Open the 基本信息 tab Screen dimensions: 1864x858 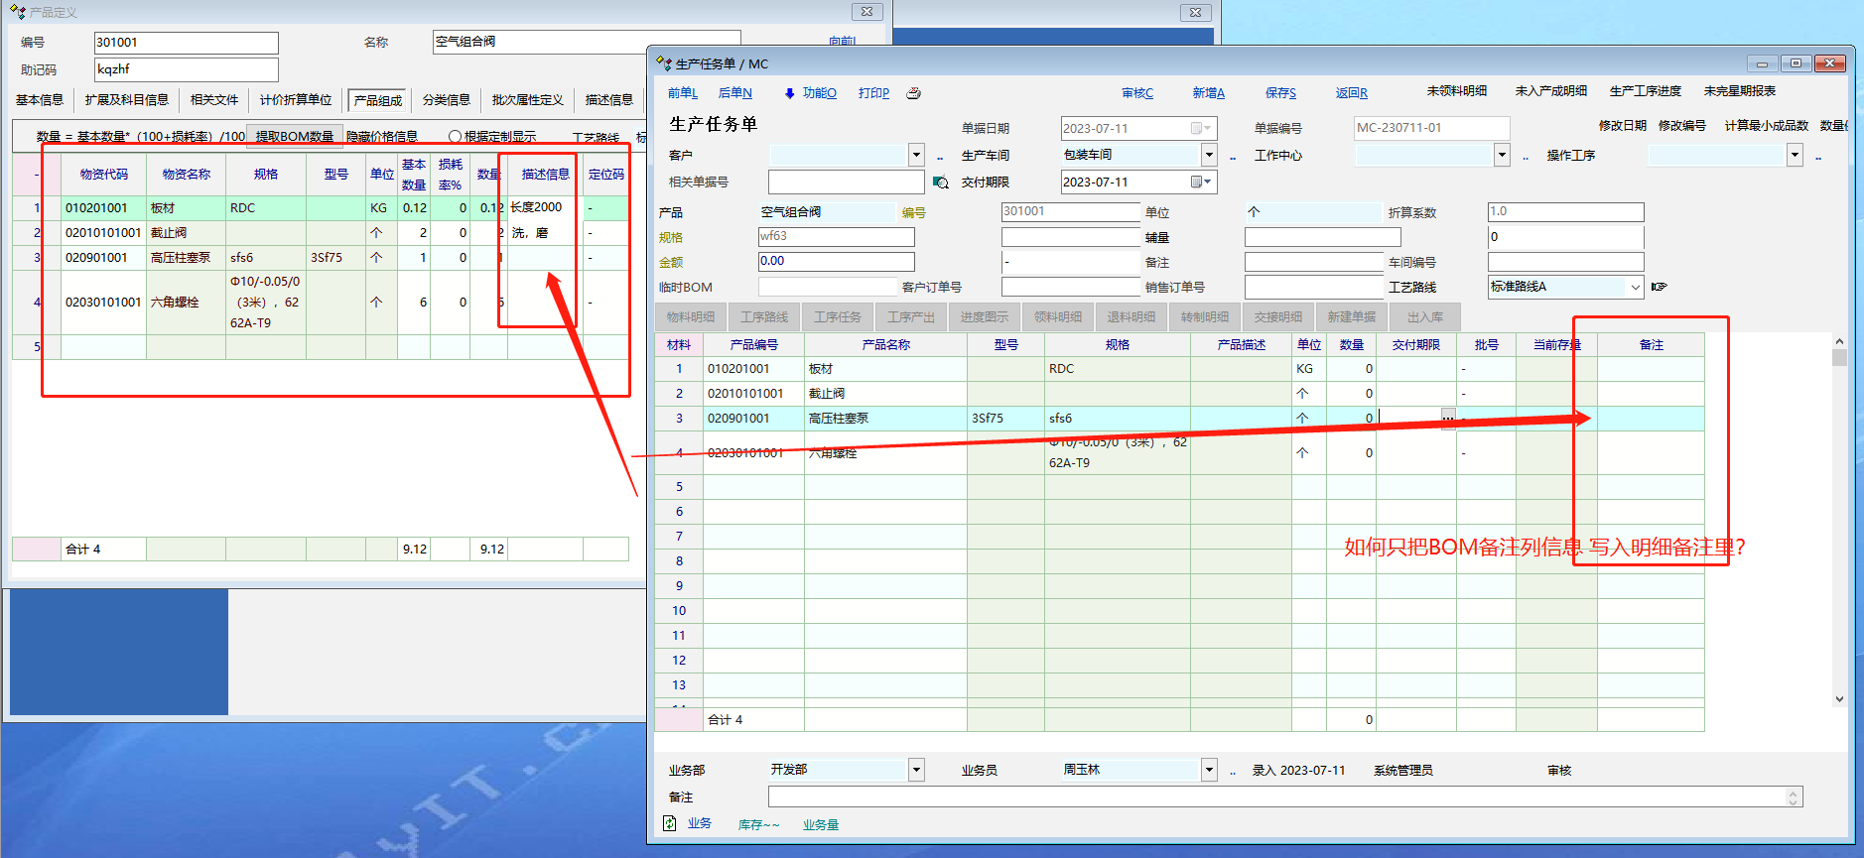coord(40,100)
